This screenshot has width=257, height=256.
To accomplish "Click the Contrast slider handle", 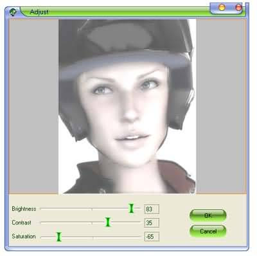I will coord(108,222).
